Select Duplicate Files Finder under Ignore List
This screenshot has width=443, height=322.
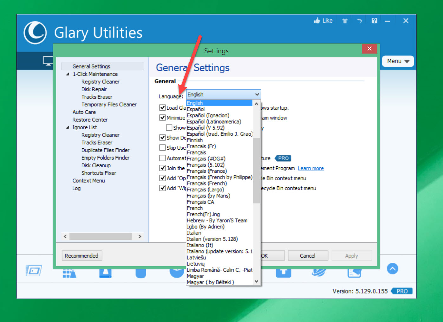(x=105, y=150)
